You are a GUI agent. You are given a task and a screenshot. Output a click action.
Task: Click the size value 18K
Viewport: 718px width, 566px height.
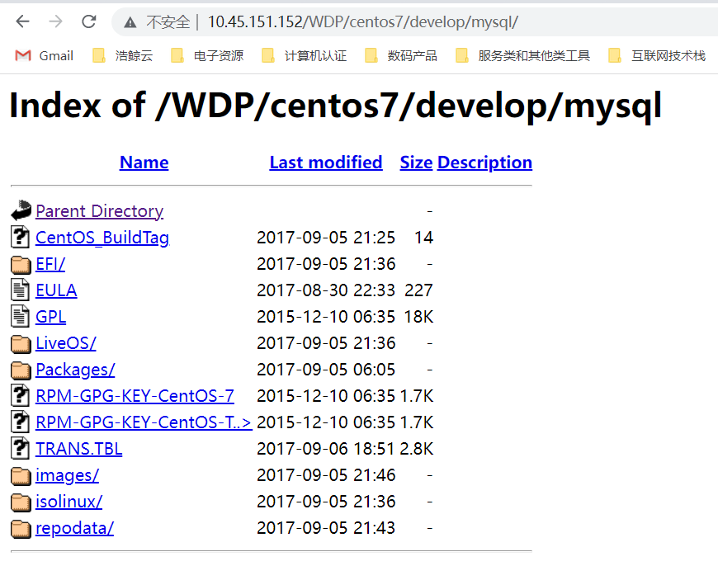coord(418,317)
